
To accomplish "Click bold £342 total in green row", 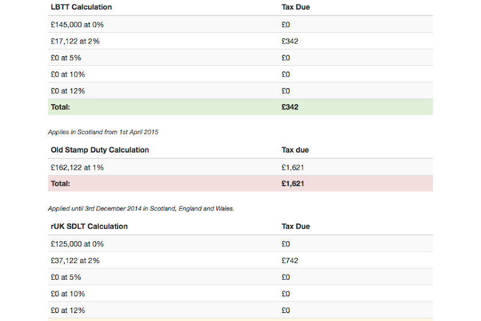I will [x=290, y=107].
